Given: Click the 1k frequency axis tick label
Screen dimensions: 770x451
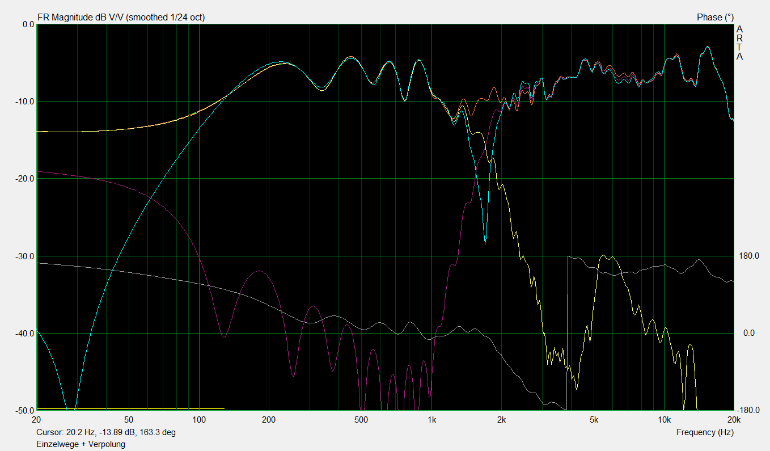Looking at the screenshot, I should click(431, 420).
